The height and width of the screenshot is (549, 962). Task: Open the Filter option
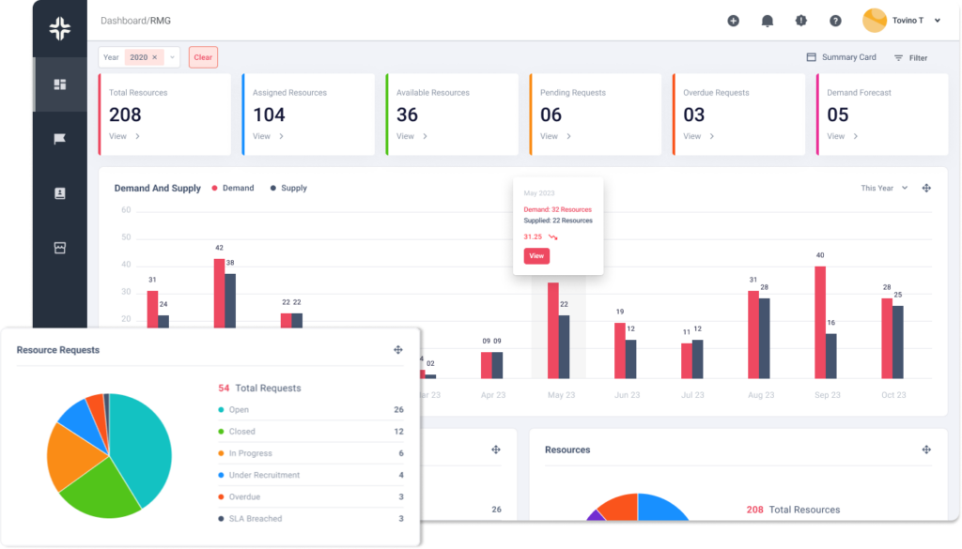(910, 58)
